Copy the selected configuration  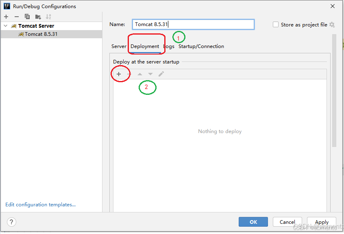point(27,17)
